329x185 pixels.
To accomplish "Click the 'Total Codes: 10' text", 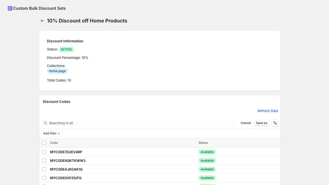I will [x=59, y=80].
